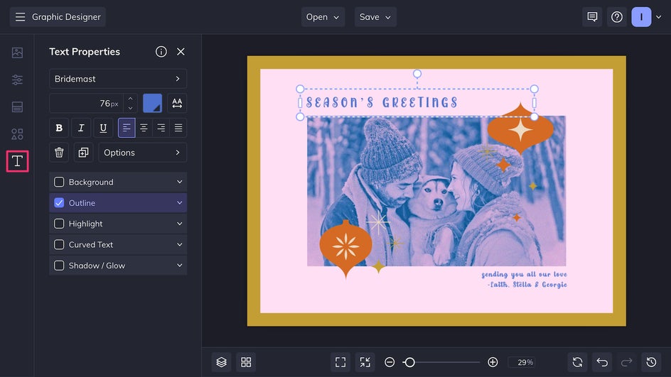Image resolution: width=671 pixels, height=377 pixels.
Task: Decrease font size with down arrow
Action: click(x=131, y=108)
